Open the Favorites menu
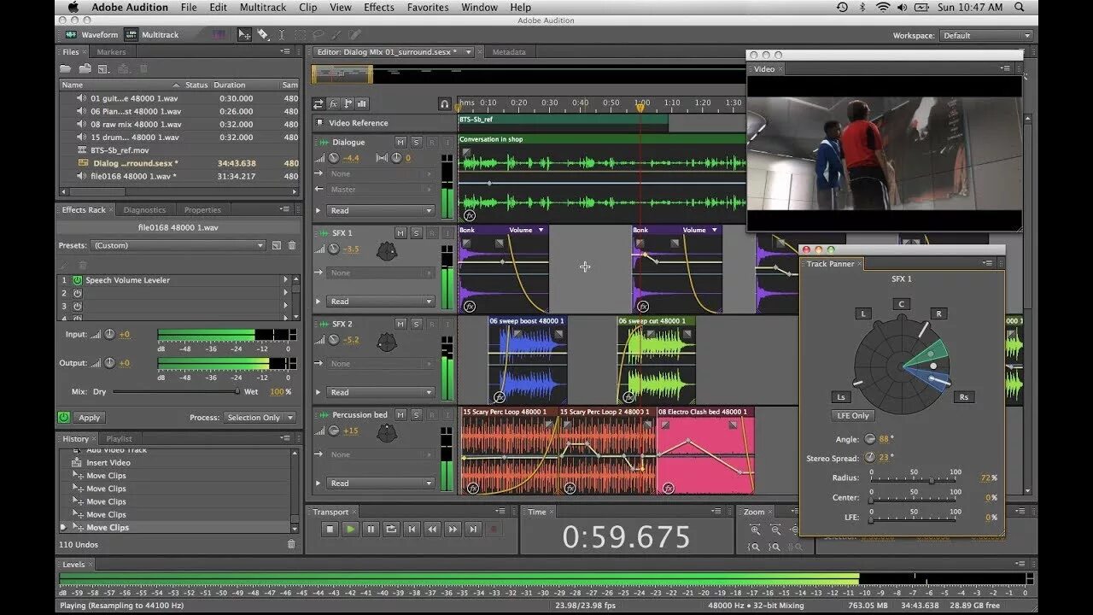The image size is (1093, 615). [428, 8]
